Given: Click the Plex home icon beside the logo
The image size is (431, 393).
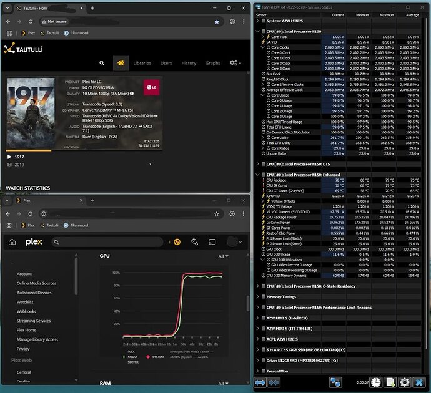Looking at the screenshot, I should click(x=12, y=242).
